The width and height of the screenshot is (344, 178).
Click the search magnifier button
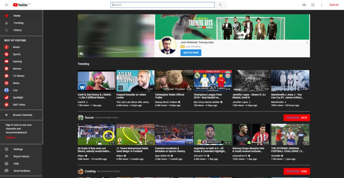220,5
